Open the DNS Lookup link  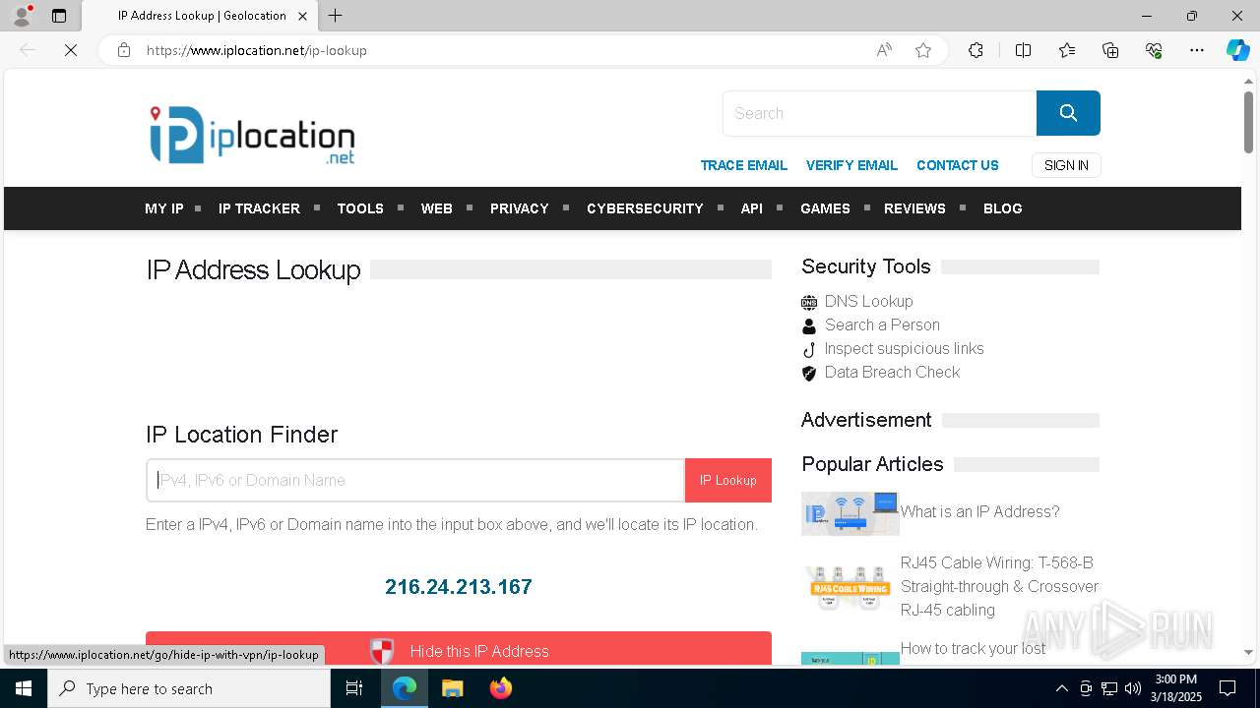pos(868,302)
